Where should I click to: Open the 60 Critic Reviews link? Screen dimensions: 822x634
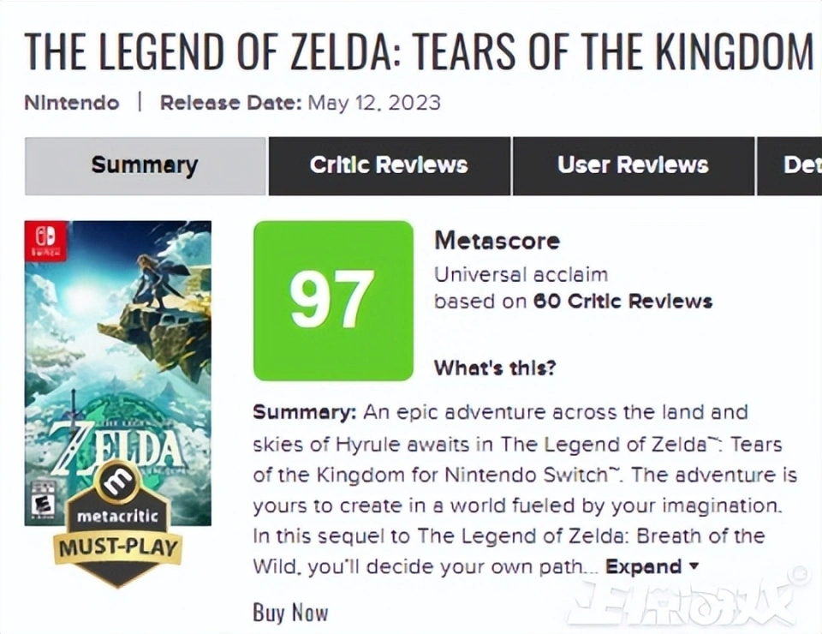[x=622, y=301]
